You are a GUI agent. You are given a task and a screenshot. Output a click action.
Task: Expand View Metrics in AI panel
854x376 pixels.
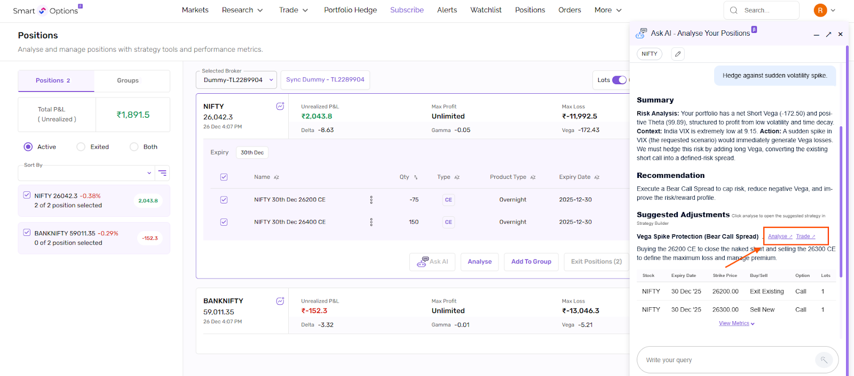pos(736,323)
